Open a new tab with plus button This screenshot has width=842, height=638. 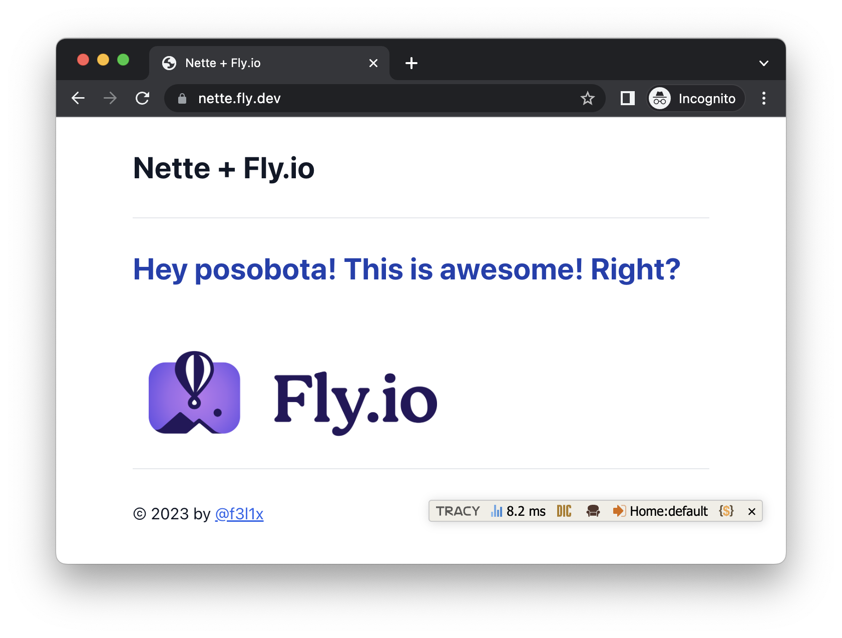[x=411, y=63]
